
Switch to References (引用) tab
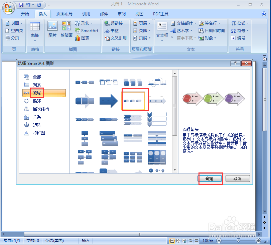pos(86,14)
